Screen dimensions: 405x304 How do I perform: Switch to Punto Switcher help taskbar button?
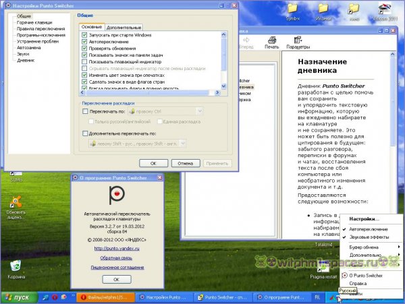point(223,297)
